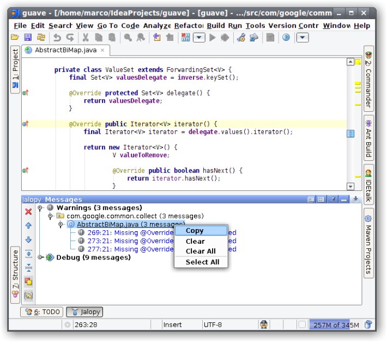Screen dimensions: 387x342
Task: Choose Select All in the context menu
Action: coord(201,262)
